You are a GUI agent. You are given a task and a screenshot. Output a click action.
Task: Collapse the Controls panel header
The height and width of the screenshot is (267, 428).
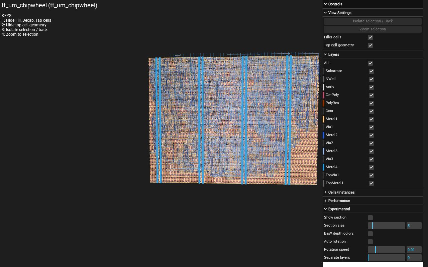coord(373,4)
